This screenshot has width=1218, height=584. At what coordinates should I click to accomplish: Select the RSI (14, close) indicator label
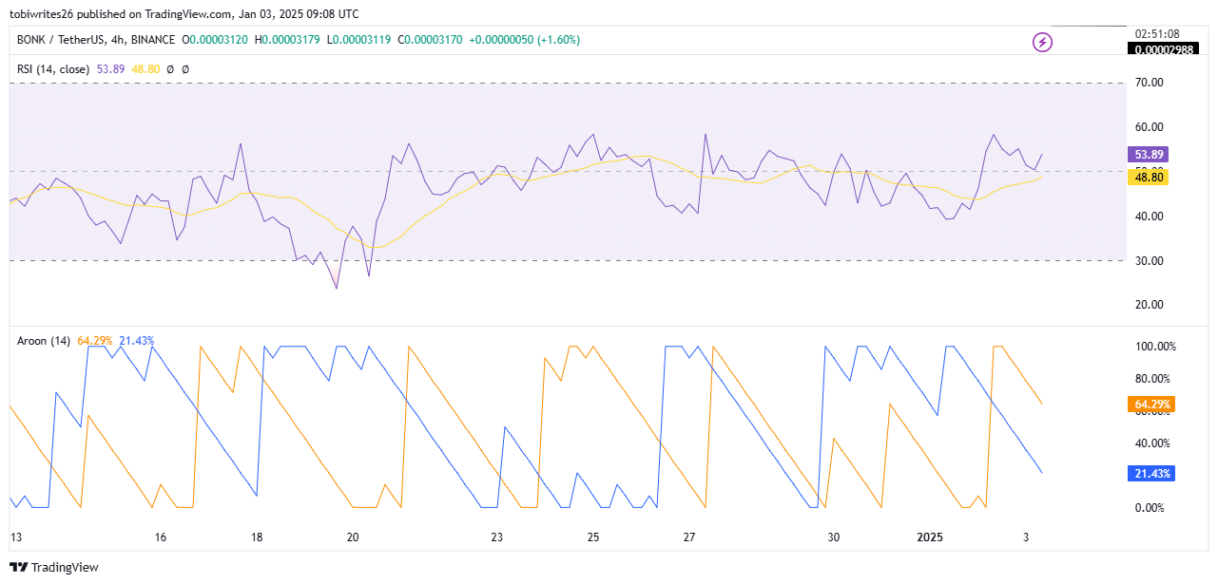pyautogui.click(x=53, y=69)
